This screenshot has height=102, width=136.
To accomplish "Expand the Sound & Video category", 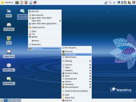I will [76, 73].
